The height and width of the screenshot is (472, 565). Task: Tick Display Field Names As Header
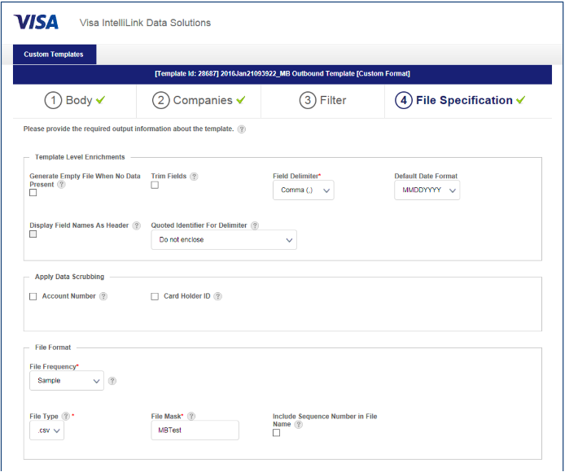click(x=33, y=234)
